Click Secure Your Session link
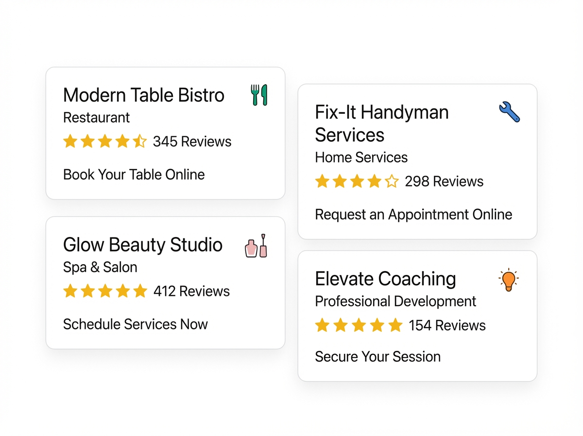Viewport: 583px width, 436px height. (x=377, y=357)
